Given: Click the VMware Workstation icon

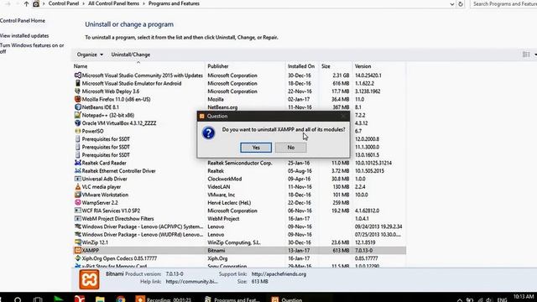Looking at the screenshot, I should (x=78, y=195).
